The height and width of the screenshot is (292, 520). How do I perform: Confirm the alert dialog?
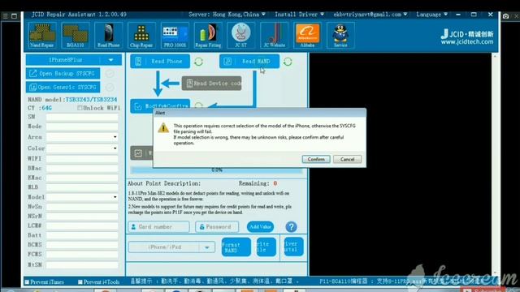click(316, 159)
